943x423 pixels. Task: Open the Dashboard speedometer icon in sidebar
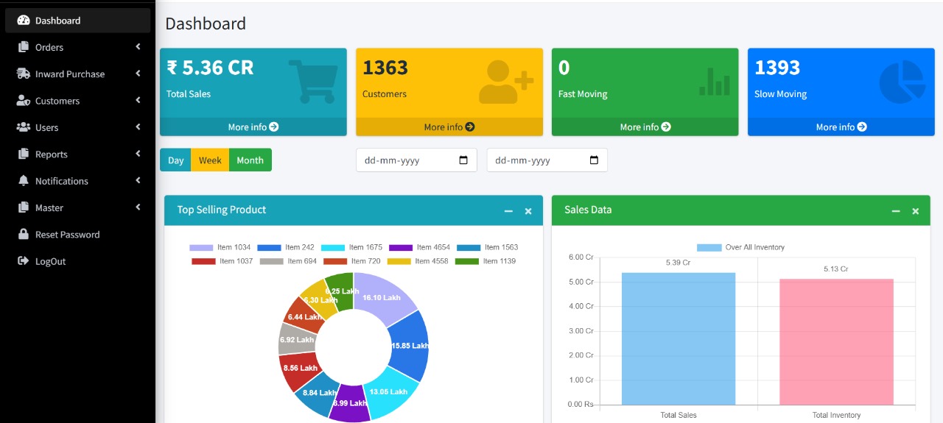pyautogui.click(x=24, y=21)
